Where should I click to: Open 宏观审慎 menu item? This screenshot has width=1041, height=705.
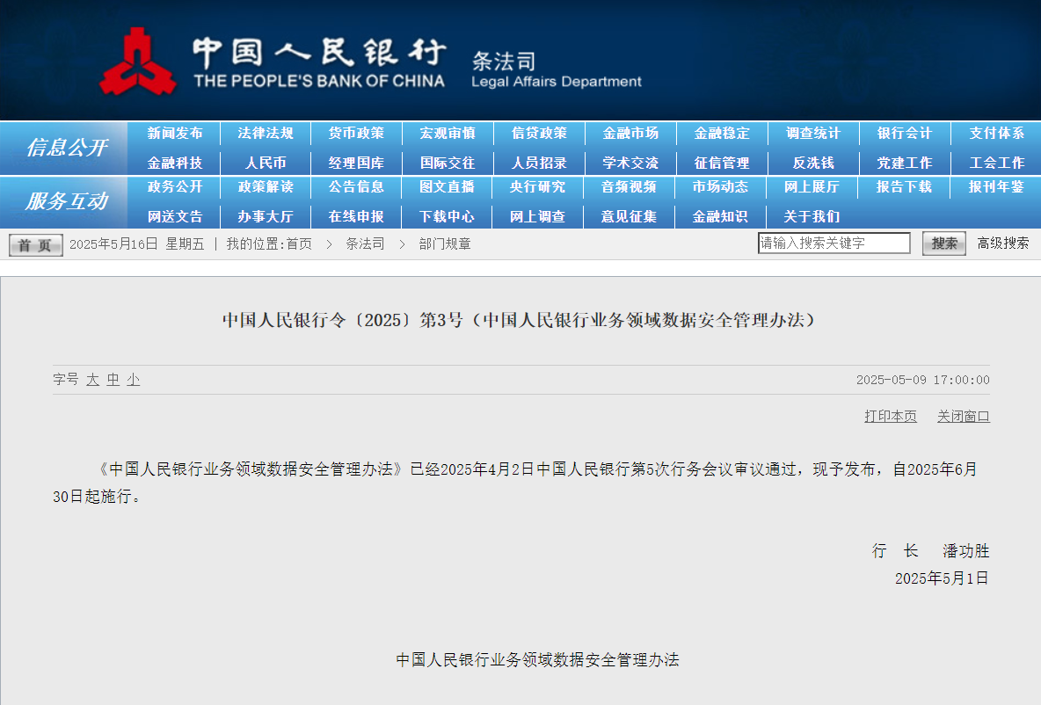[448, 134]
